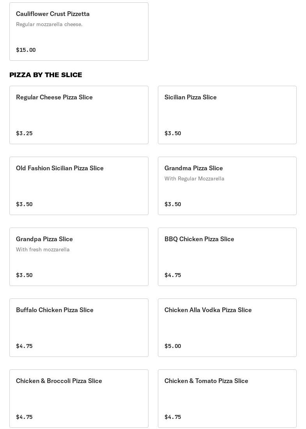Viewport: 306px width, 429px height.
Task: Click the Buffalo Chicken slice $4.75 price
Action: point(24,346)
